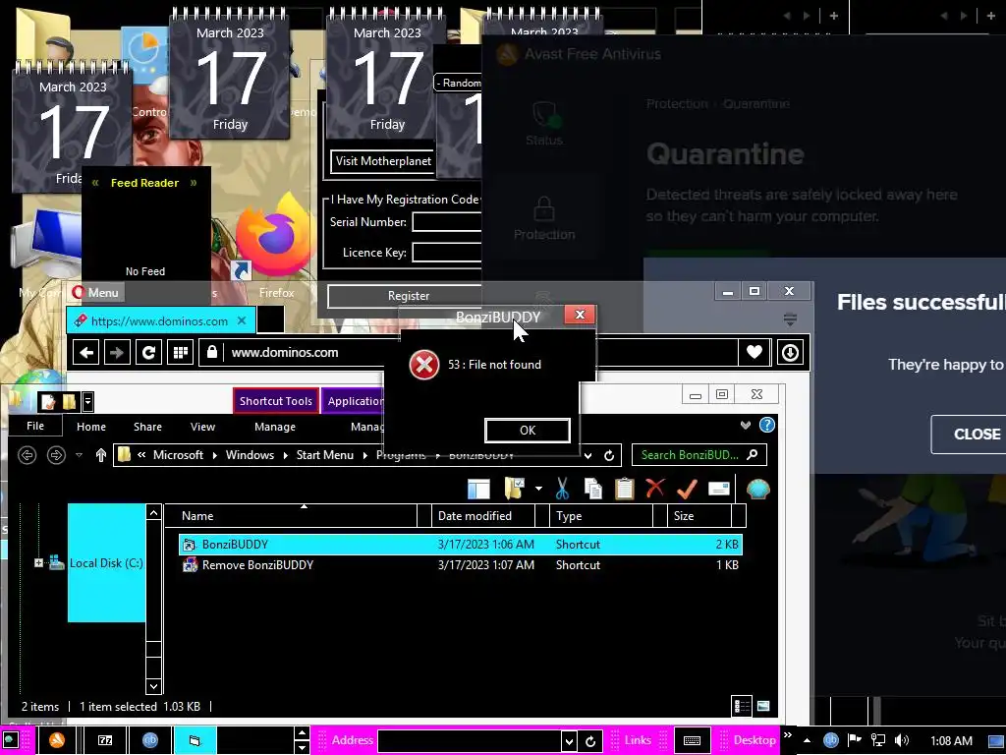Image resolution: width=1006 pixels, height=755 pixels.
Task: Switch to details view in status bar
Action: (742, 706)
